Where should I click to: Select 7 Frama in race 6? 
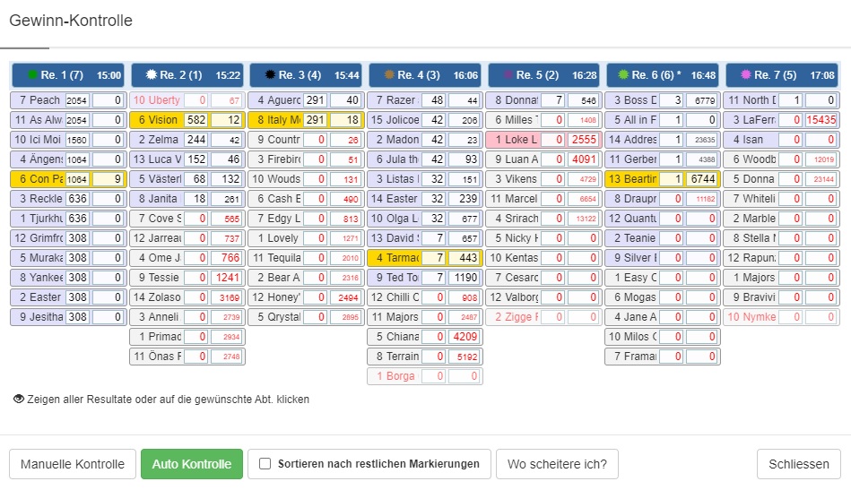point(663,357)
